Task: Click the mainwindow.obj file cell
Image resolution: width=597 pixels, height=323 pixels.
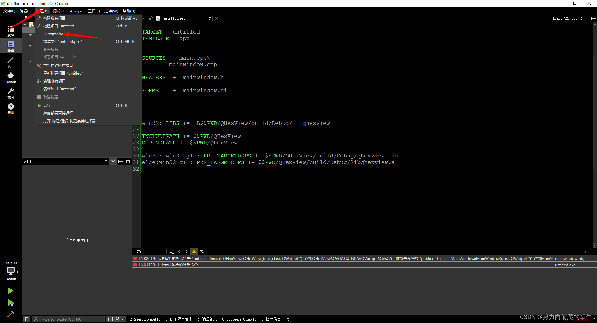Action: coord(569,258)
